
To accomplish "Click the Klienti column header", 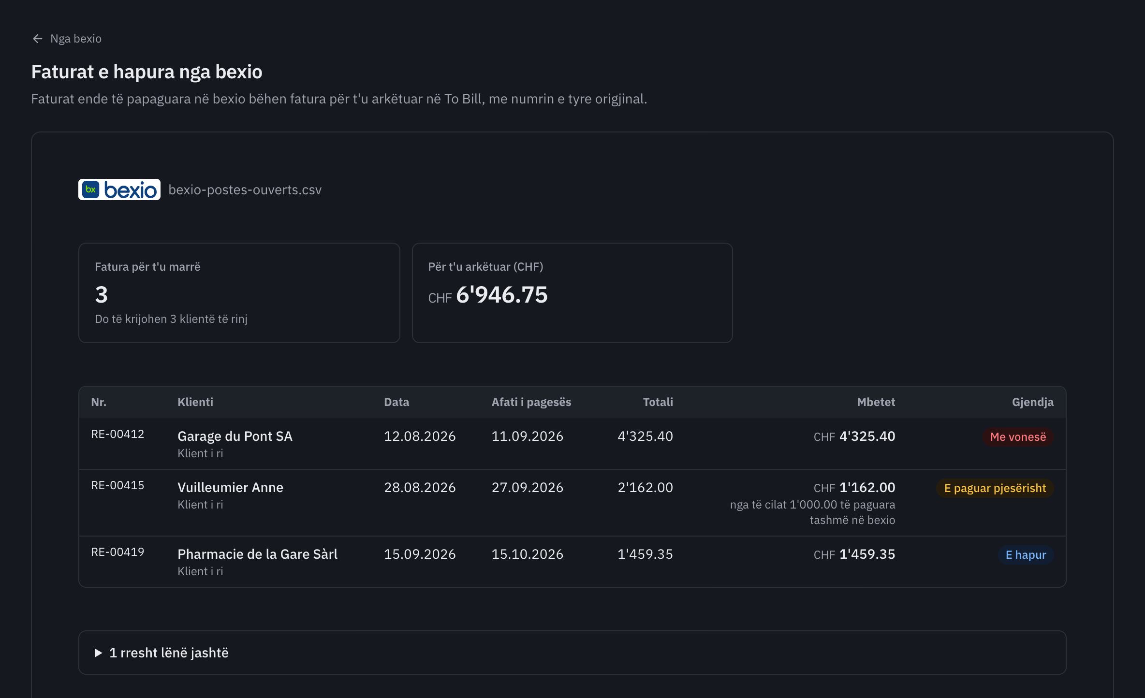I will point(195,402).
